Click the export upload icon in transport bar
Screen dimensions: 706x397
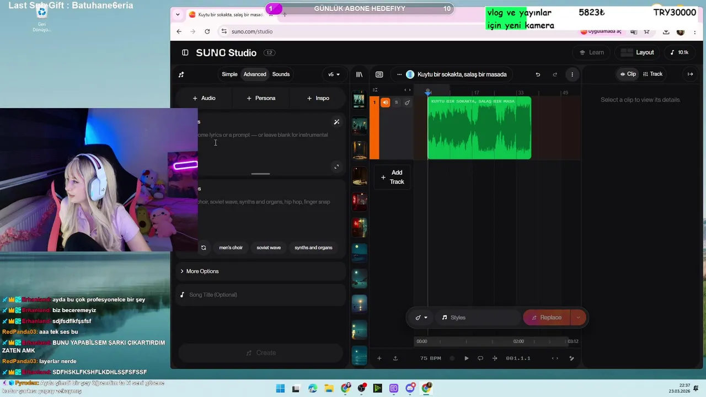click(x=395, y=358)
